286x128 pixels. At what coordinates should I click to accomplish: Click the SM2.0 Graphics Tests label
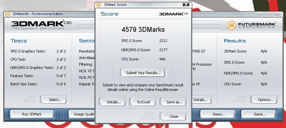(28, 51)
